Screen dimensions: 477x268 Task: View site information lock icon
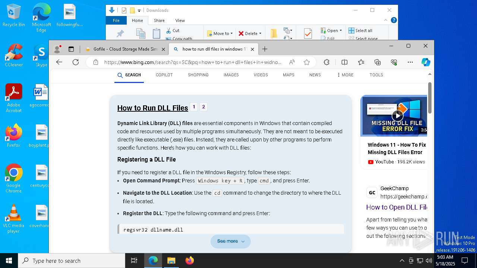coord(96,62)
